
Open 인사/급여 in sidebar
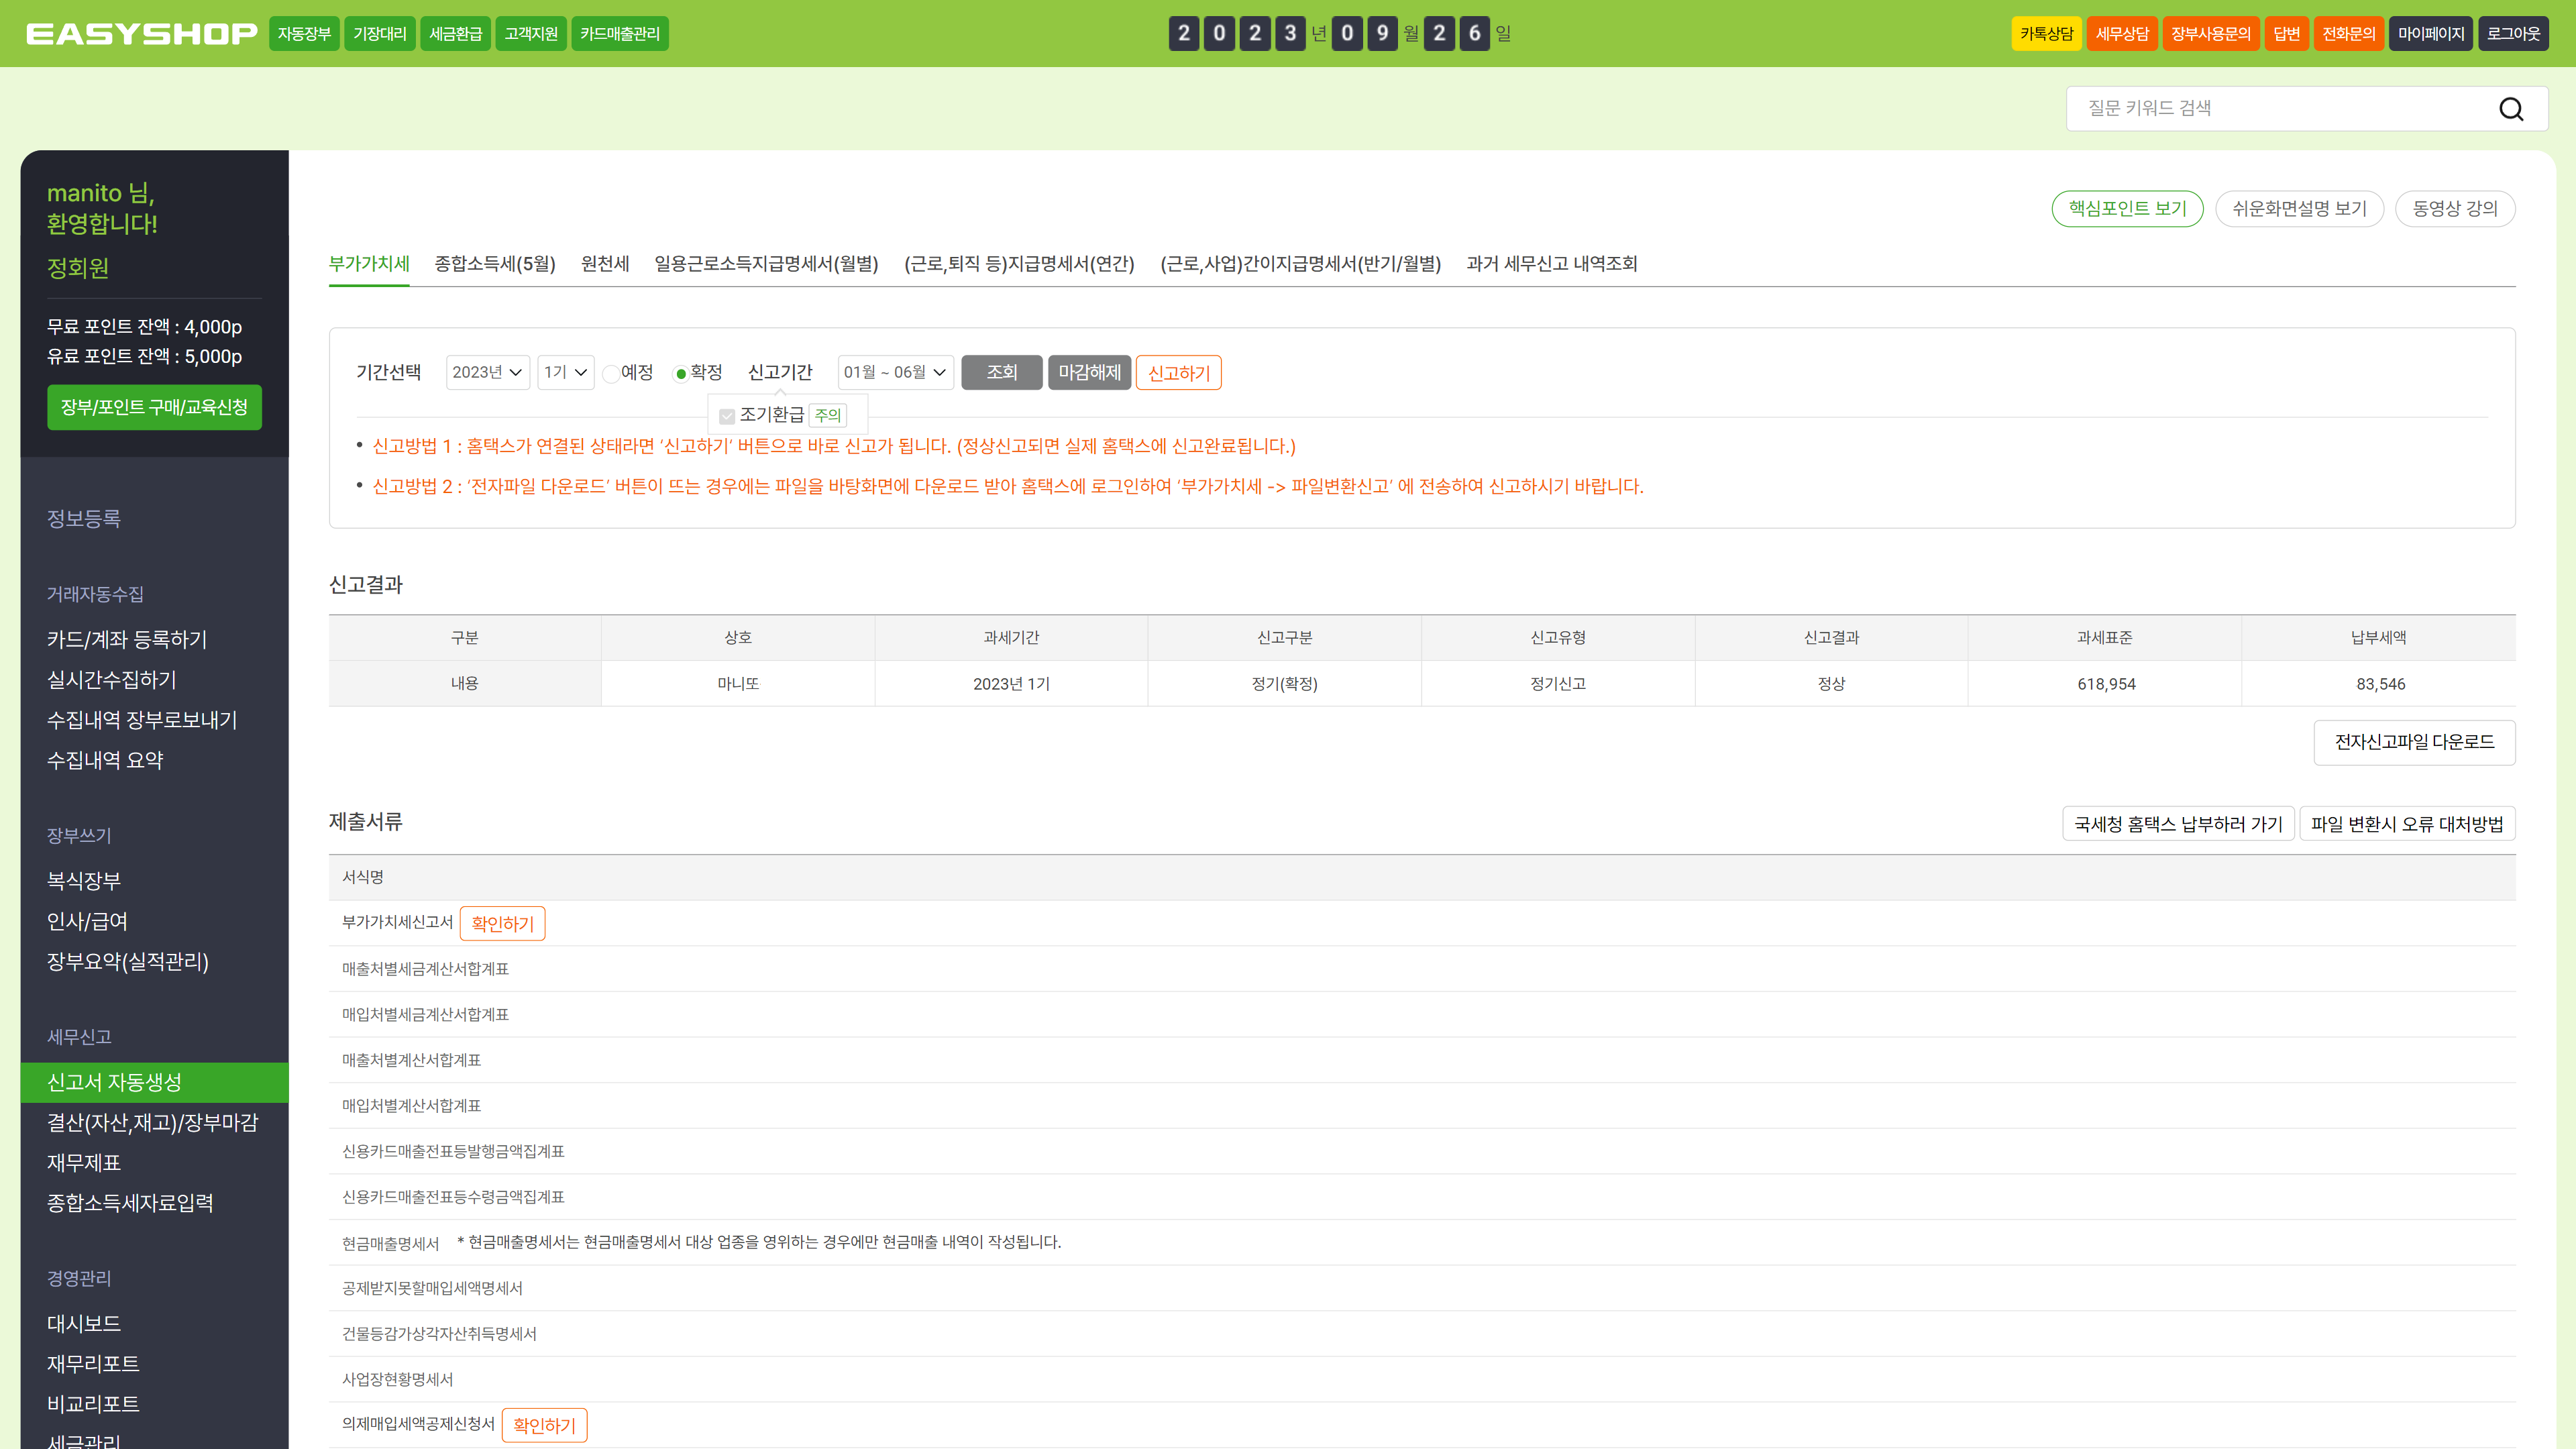click(88, 922)
